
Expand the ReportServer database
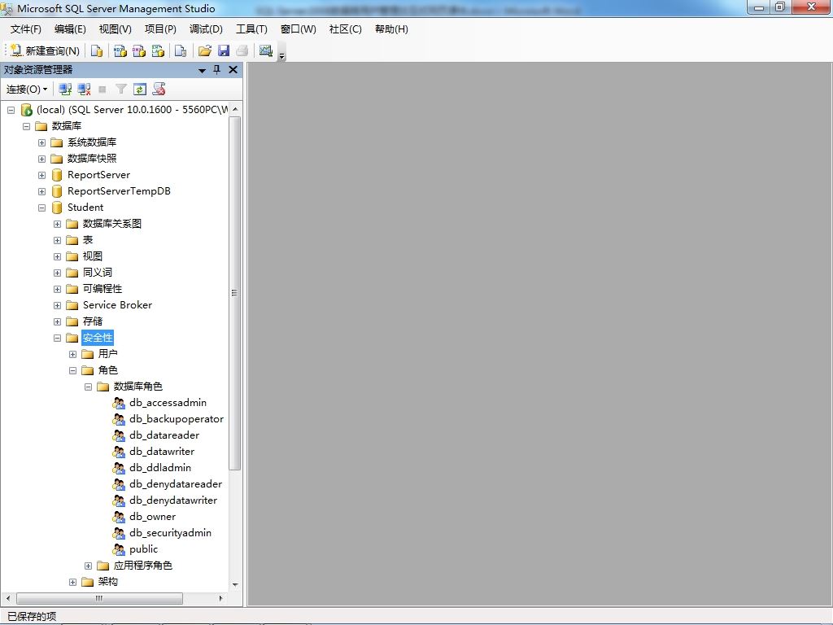[42, 176]
